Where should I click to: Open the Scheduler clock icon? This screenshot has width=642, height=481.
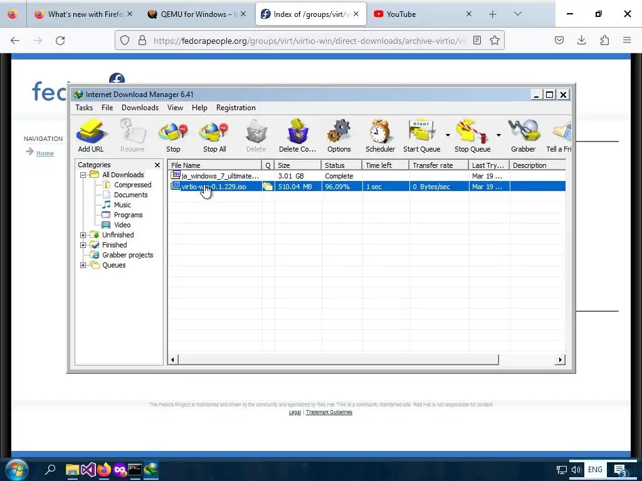coord(381,136)
